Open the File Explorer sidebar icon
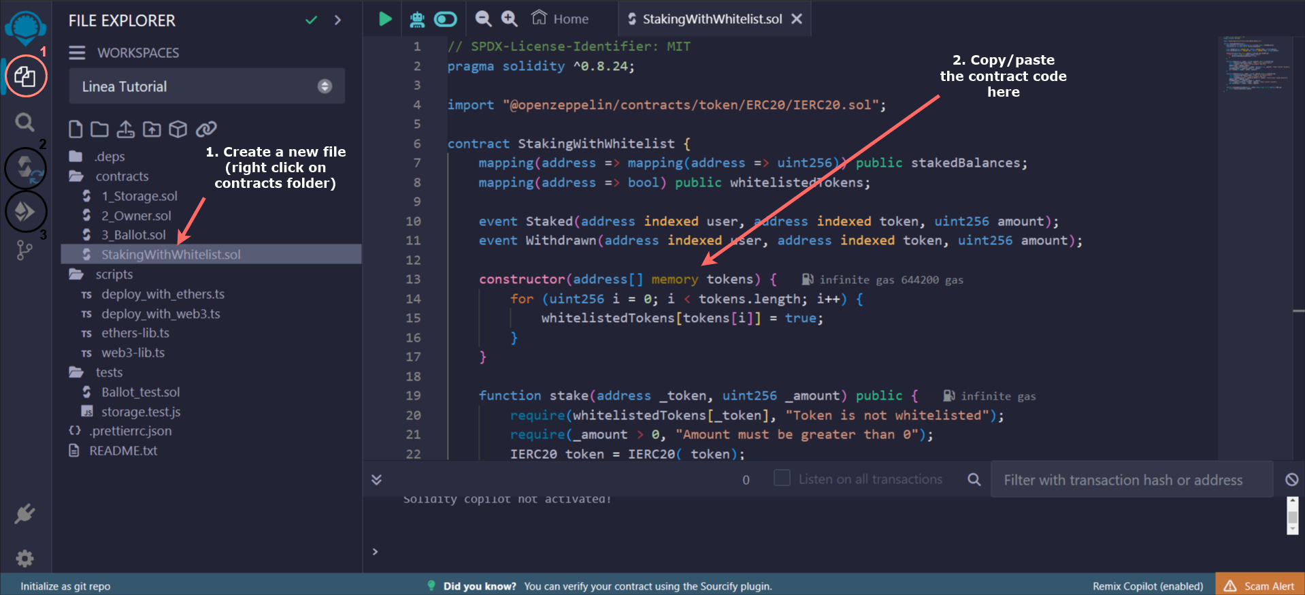Screen dimensions: 1305x595 click(25, 76)
